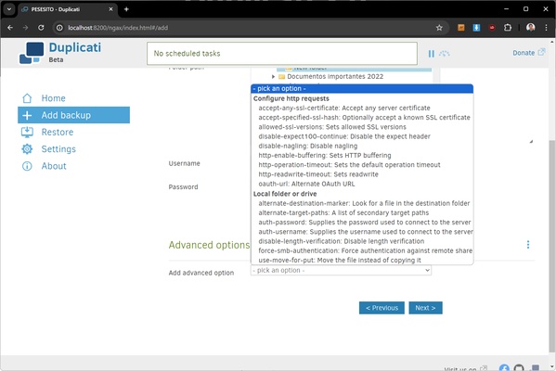556x371 pixels.
Task: Click the Duplicati title text
Action: tap(75, 47)
